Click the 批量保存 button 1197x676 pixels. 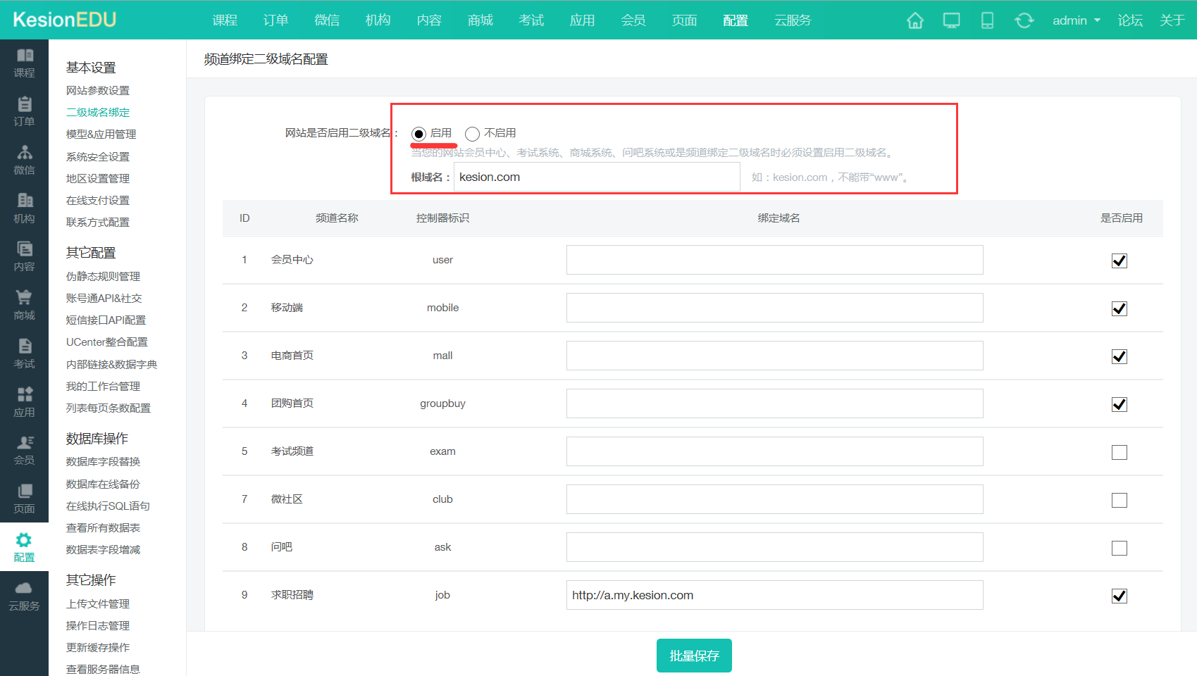point(694,656)
